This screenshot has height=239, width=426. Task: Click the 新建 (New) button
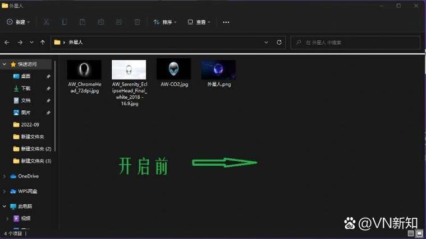(18, 22)
